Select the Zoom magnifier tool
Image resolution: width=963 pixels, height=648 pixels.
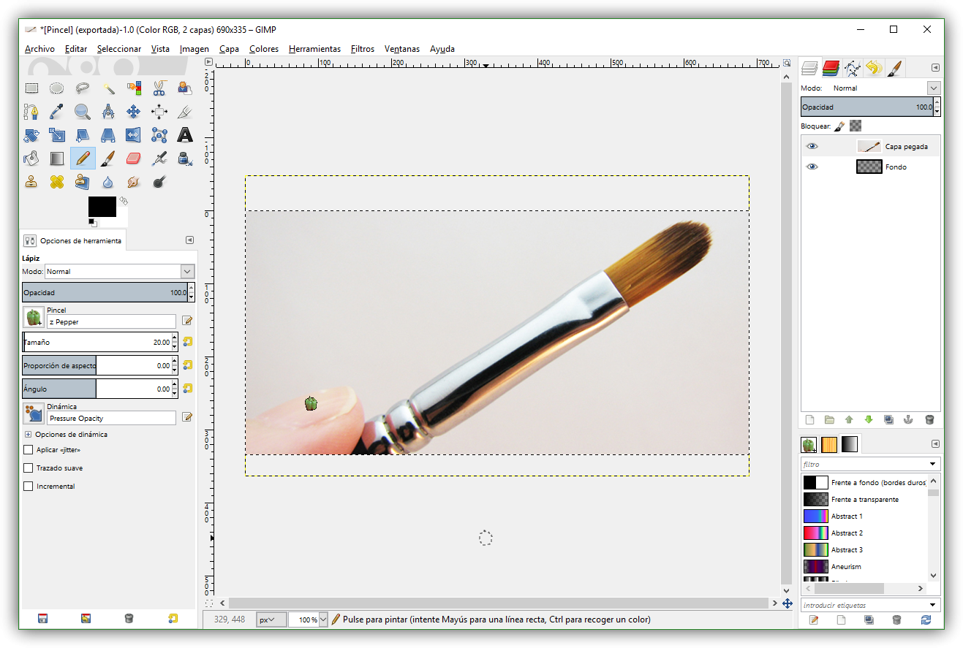pyautogui.click(x=83, y=112)
